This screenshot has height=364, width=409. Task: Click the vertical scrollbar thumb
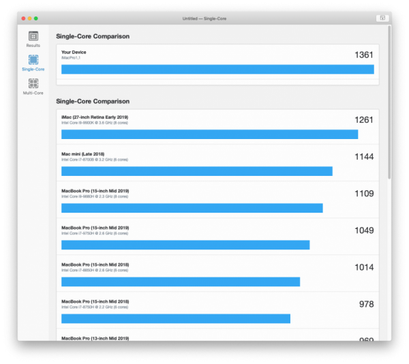point(389,102)
